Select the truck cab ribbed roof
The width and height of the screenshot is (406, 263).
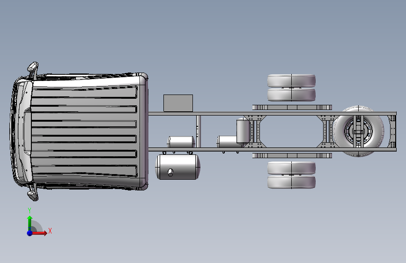(x=84, y=132)
